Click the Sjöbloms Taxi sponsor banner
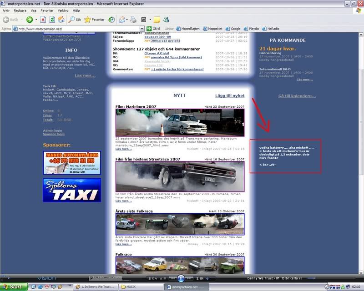The height and width of the screenshot is (291, 364). tap(72, 190)
